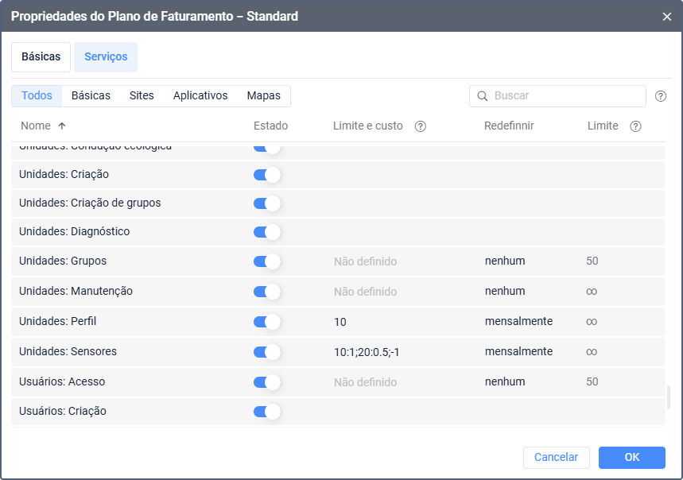683x480 pixels.
Task: Disable the Unidades: Diagnóstico service
Action: pos(267,232)
